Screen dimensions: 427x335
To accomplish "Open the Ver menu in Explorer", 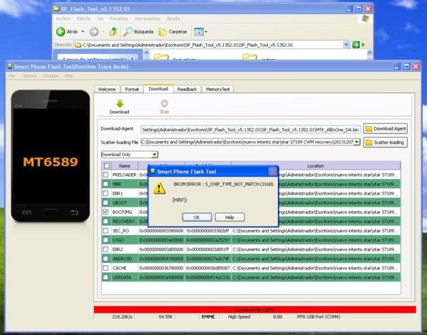I will click(100, 19).
